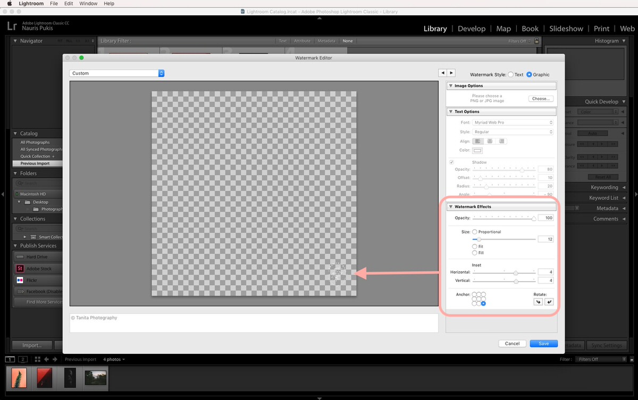Hide the top panel with edge arrow
Image resolution: width=638 pixels, height=400 pixels.
[x=319, y=18]
